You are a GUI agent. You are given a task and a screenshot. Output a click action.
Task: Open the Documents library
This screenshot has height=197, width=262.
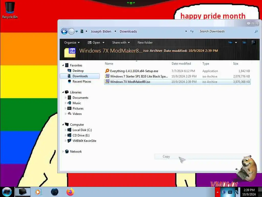click(80, 97)
